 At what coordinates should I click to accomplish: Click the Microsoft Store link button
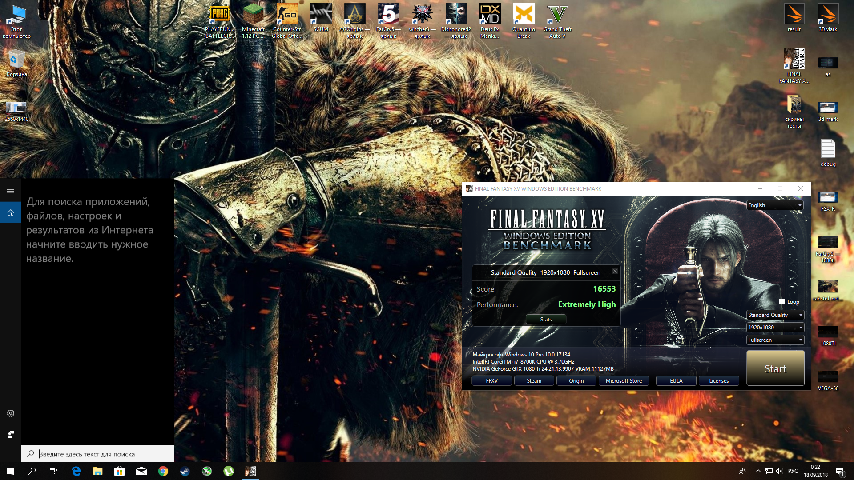[624, 381]
